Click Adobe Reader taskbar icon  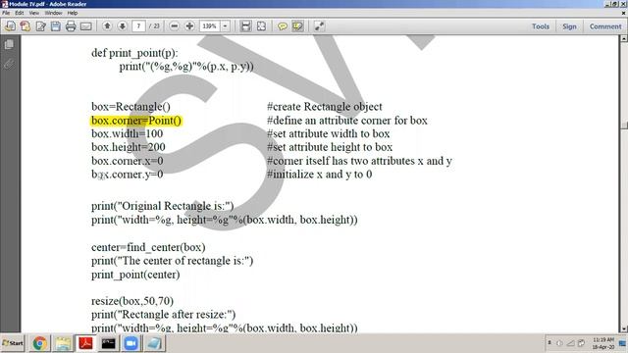[85, 343]
